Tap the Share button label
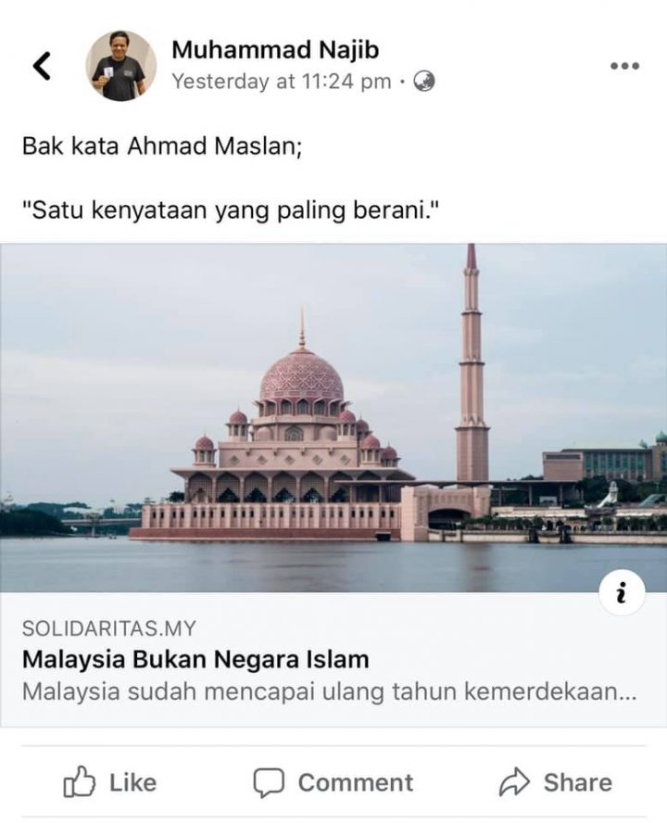667x823 pixels. pos(578,782)
